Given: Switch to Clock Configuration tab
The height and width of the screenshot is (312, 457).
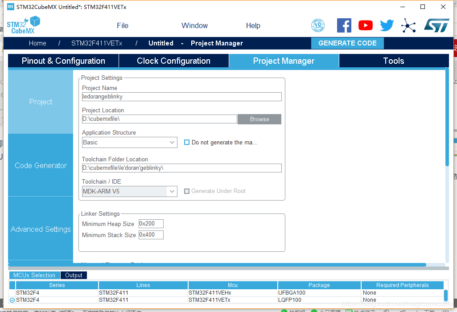Looking at the screenshot, I should (x=174, y=61).
